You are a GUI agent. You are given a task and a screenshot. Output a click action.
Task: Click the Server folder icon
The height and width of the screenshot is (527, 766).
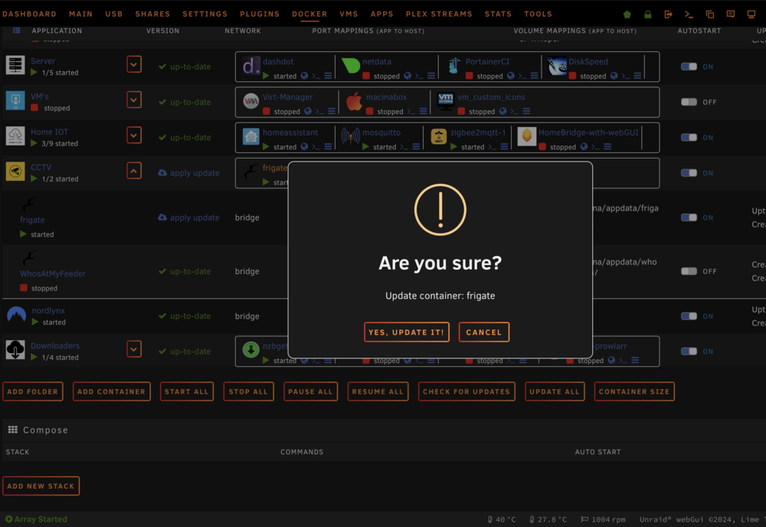point(15,65)
